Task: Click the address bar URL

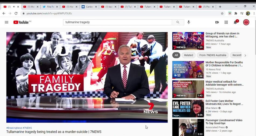Action: [49, 13]
